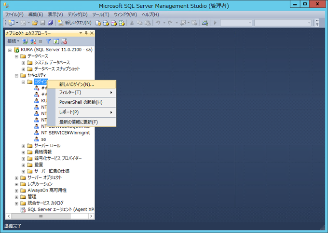Viewport: 328px width, 233px height.
Task: Open the folder-shaped Open File icon
Action: click(35, 23)
